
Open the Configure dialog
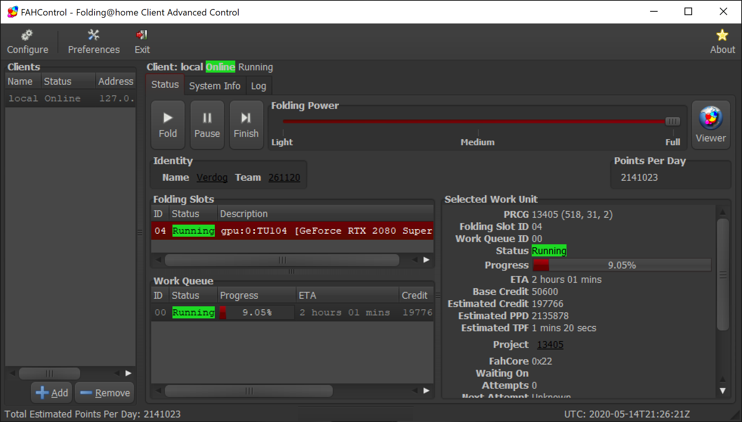(x=28, y=42)
